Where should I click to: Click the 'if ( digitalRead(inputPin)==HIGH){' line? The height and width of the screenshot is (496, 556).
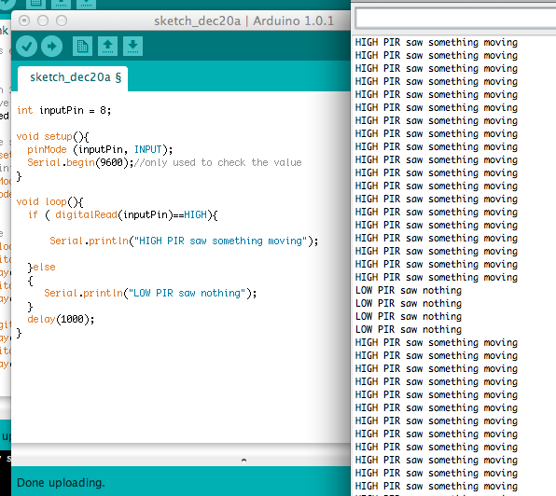(123, 215)
